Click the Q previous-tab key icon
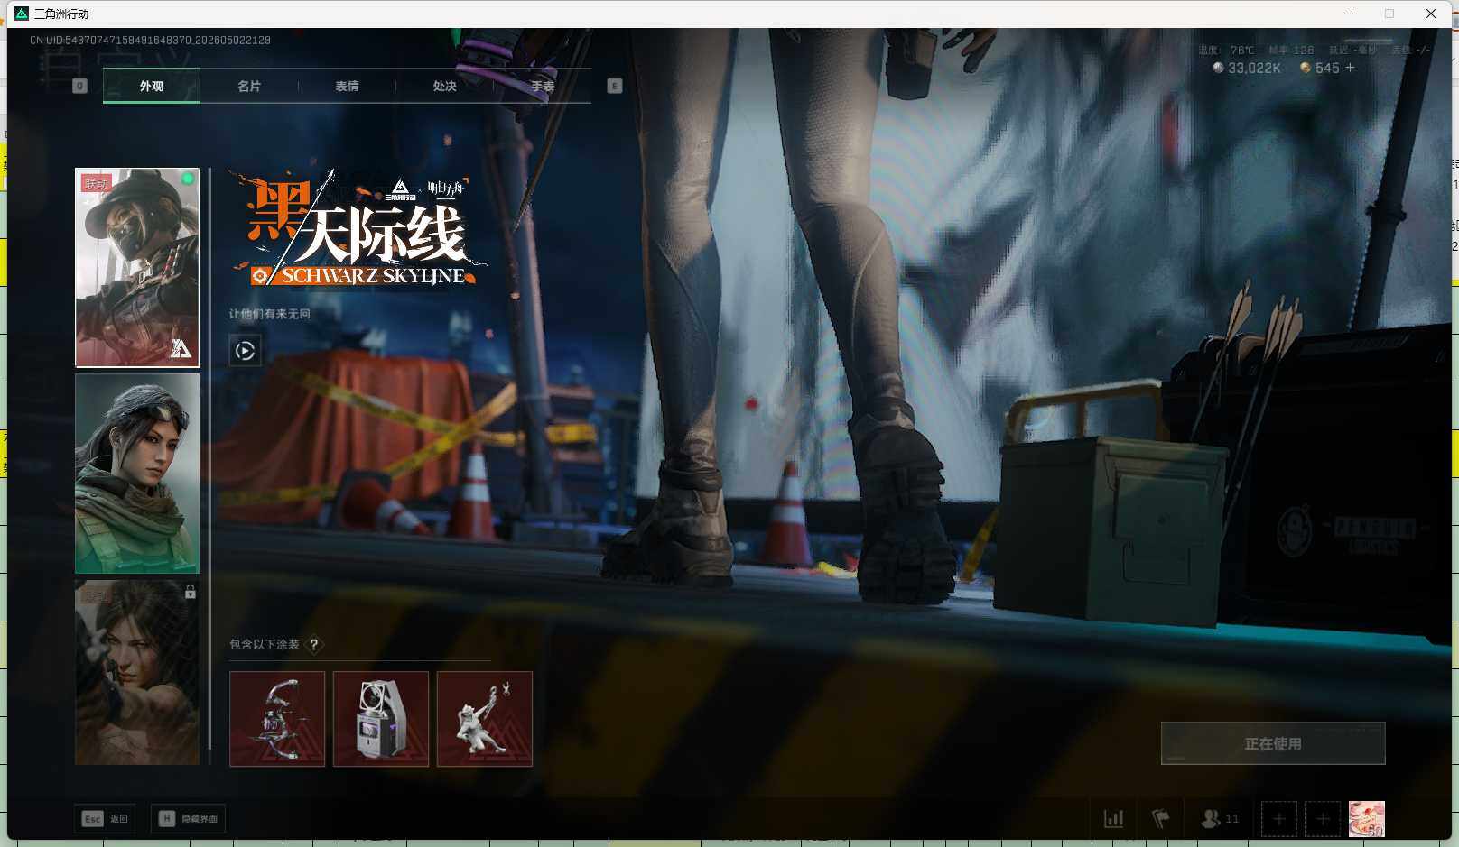The width and height of the screenshot is (1459, 847). 79,86
